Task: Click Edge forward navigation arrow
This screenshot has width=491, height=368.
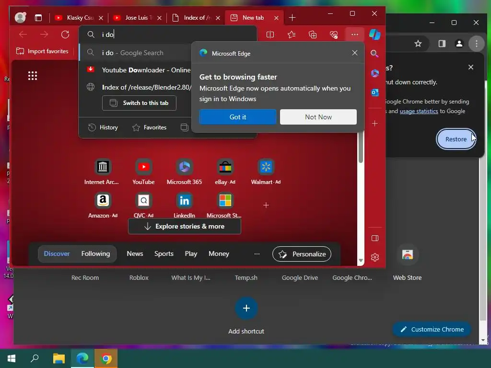Action: pyautogui.click(x=44, y=34)
